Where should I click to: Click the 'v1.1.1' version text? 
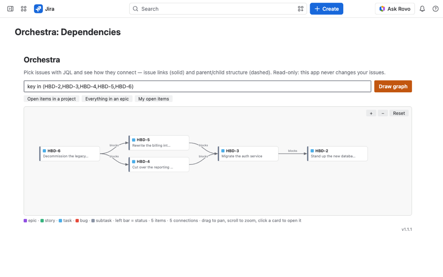[407, 229]
